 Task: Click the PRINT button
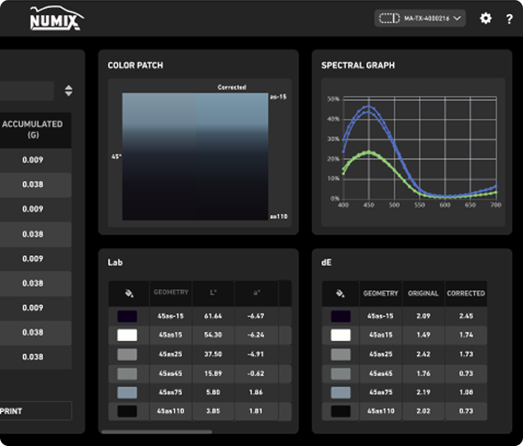click(35, 411)
